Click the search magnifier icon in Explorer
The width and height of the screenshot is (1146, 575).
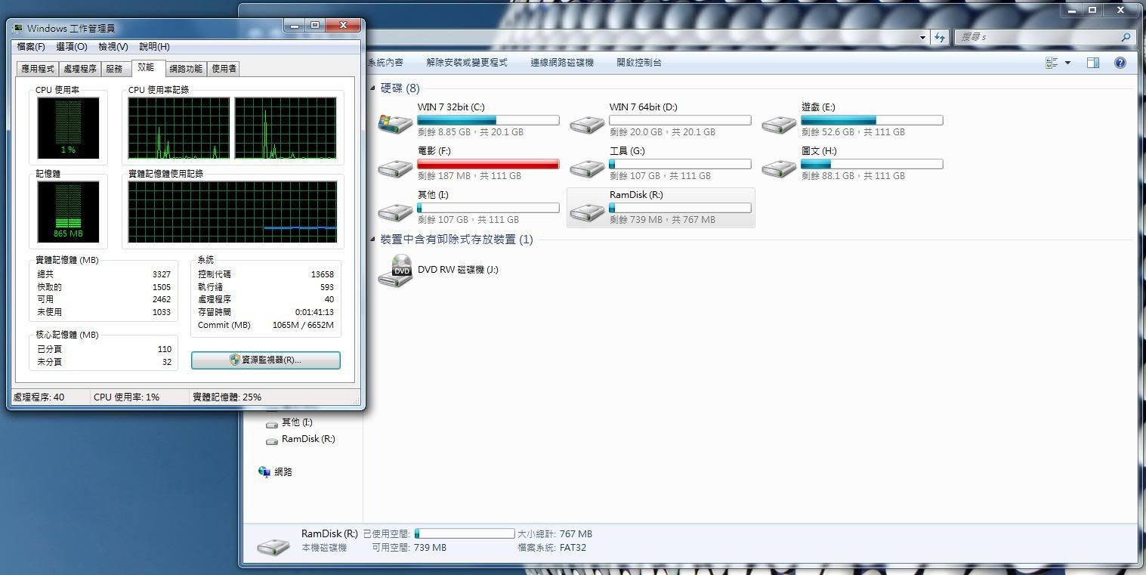[1126, 37]
